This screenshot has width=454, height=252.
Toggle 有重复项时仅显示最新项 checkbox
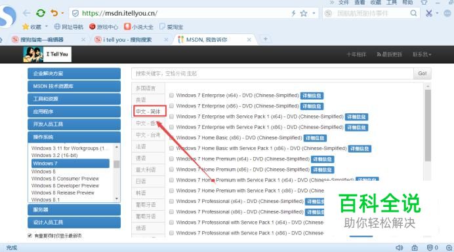coord(30,236)
